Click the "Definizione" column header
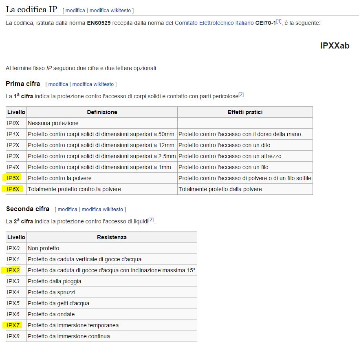Image resolution: width=359 pixels, height=344 pixels. (102, 112)
